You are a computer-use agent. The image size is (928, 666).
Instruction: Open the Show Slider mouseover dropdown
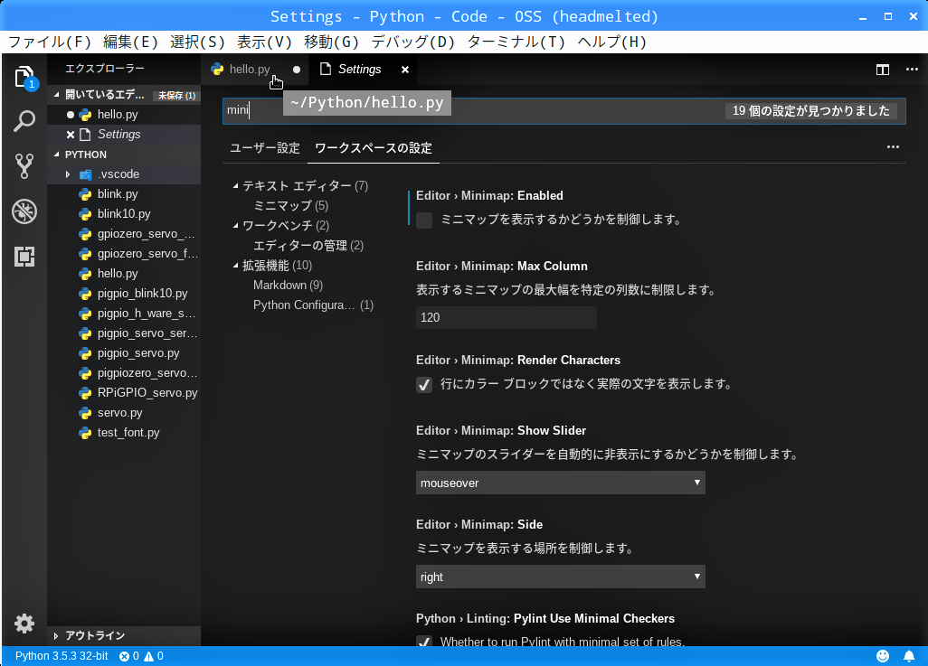click(x=560, y=483)
